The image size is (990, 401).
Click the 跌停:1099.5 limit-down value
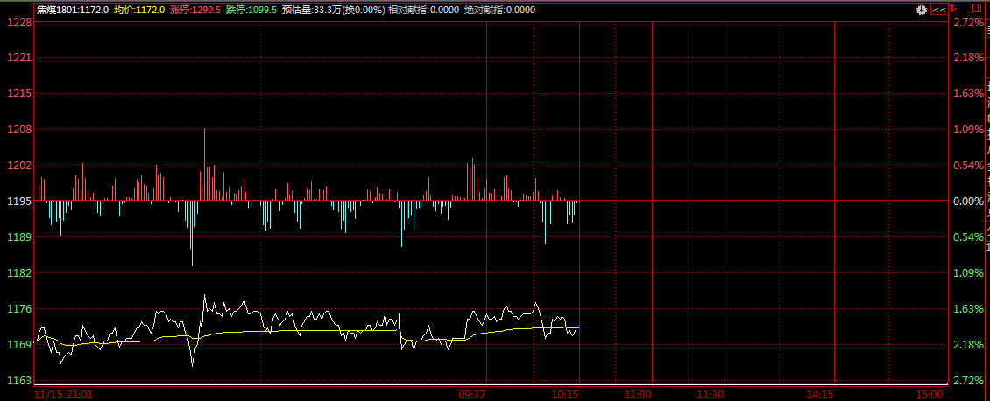coord(251,10)
